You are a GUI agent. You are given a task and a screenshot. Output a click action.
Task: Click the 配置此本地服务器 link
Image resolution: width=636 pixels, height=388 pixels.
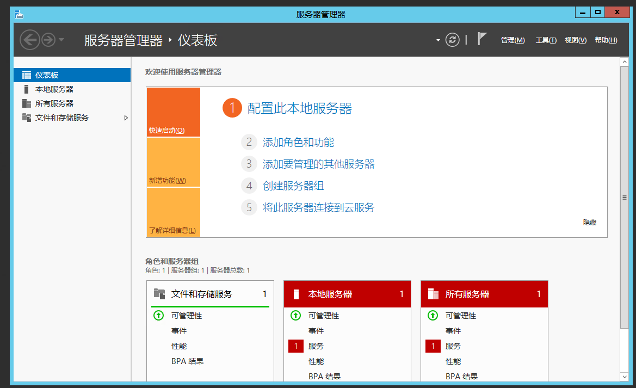click(299, 108)
